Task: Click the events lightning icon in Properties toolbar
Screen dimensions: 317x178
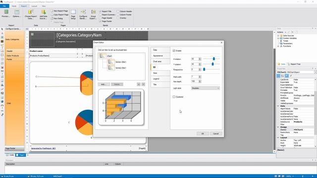Action: tap(291, 76)
